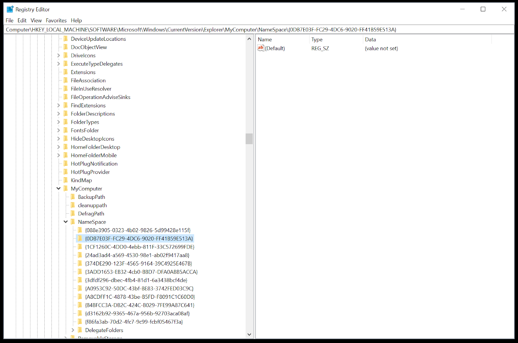Click the Name column header

pyautogui.click(x=283, y=39)
